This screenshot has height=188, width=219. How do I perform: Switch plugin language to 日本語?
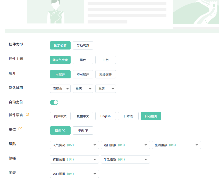point(128,116)
